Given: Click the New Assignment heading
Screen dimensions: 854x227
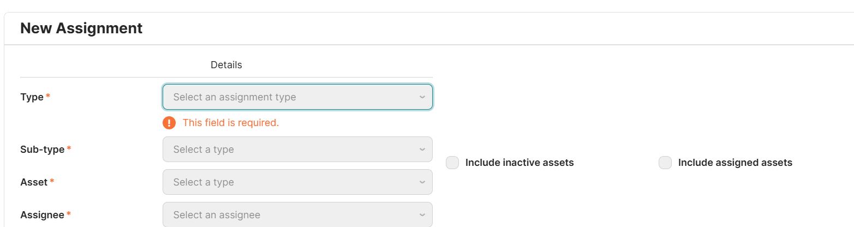Looking at the screenshot, I should [81, 28].
